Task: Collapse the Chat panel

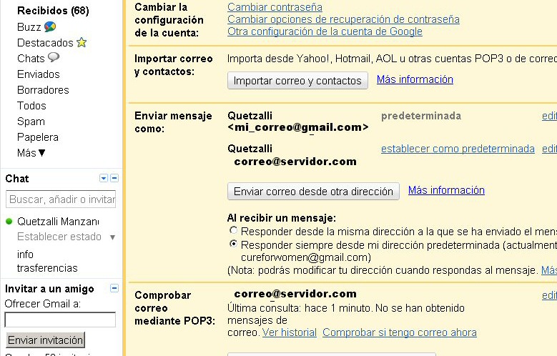Action: [114, 178]
